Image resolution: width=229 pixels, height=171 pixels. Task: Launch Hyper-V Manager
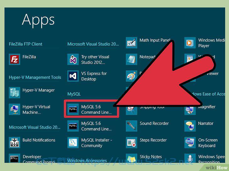click(32, 93)
